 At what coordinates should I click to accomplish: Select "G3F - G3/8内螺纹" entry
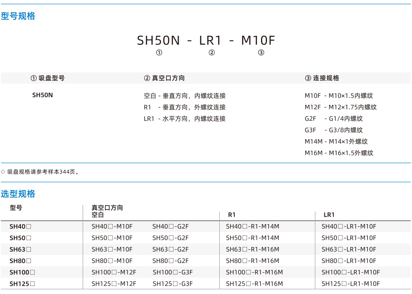point(334,130)
